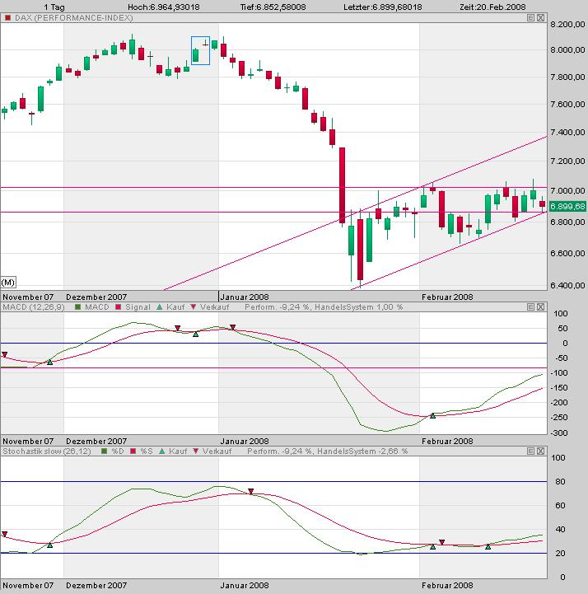The height and width of the screenshot is (594, 588).
Task: Click the Kauf triangle in Stochastik legend
Action: coord(162,451)
